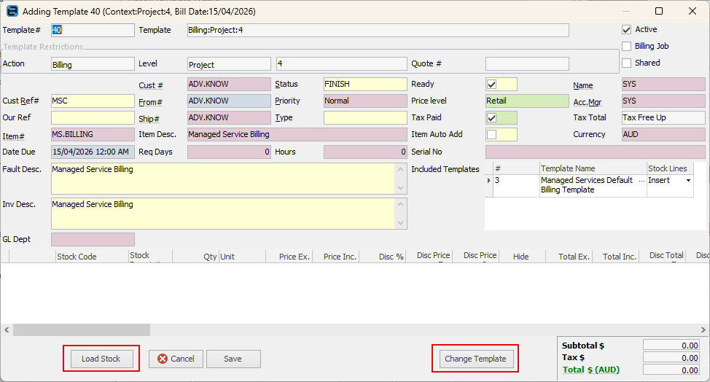This screenshot has height=382, width=710.
Task: Click the Change Template button
Action: tap(475, 359)
